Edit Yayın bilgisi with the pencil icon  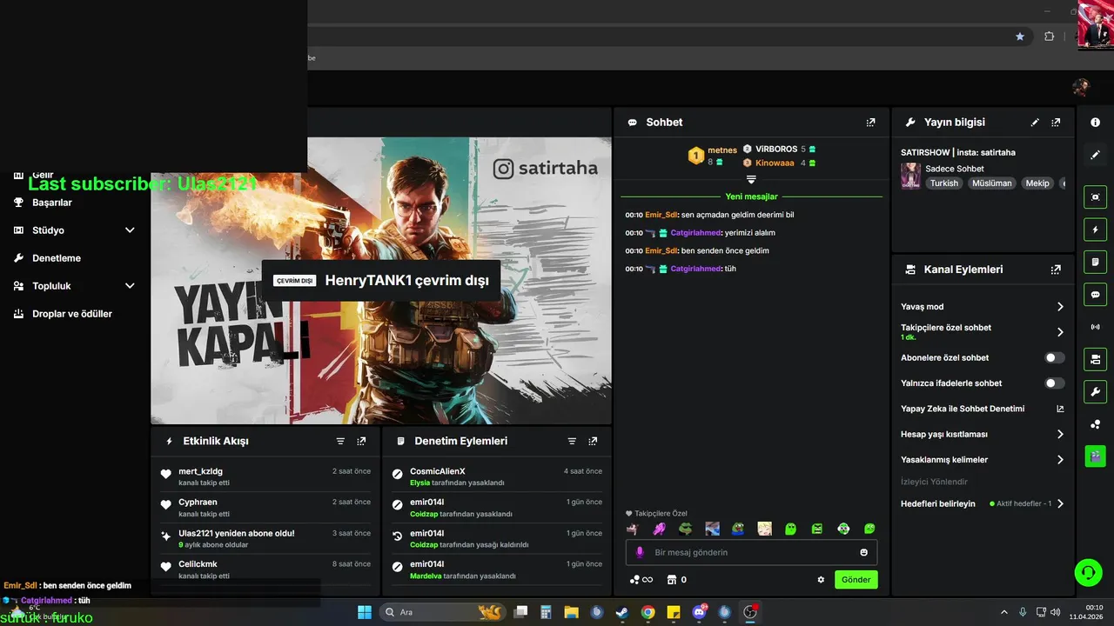[x=1035, y=123]
